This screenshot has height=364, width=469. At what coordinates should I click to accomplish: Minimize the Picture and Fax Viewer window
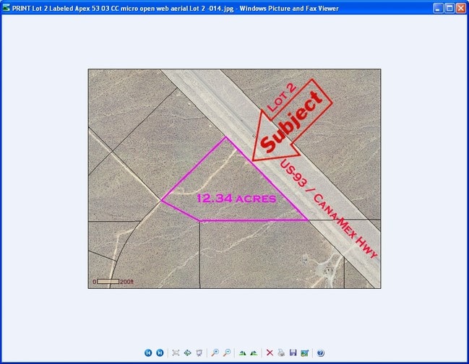point(438,8)
